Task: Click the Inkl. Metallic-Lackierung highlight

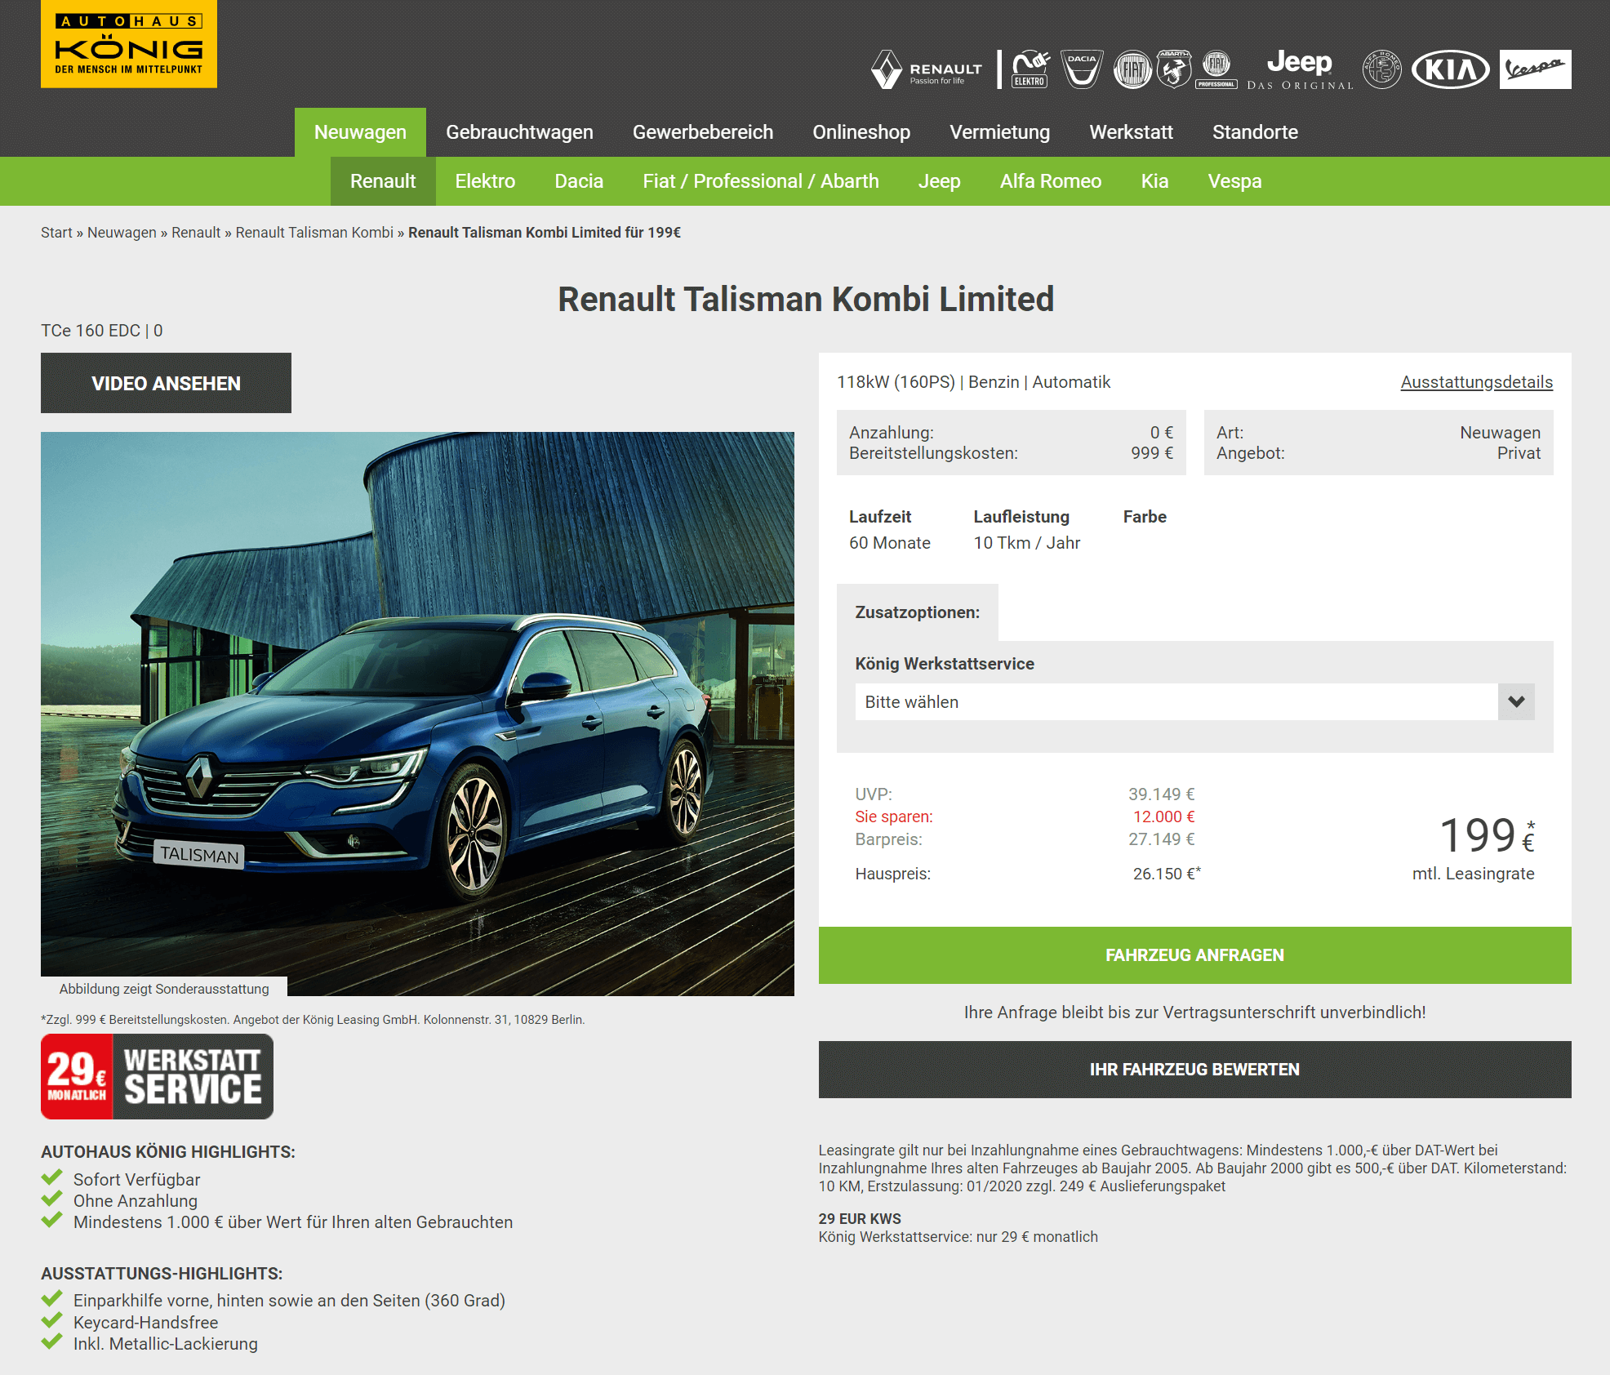Action: pyautogui.click(x=165, y=1344)
